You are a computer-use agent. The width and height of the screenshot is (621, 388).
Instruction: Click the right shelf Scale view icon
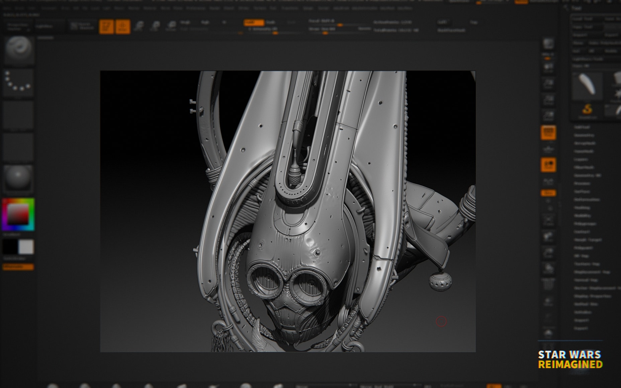548,253
